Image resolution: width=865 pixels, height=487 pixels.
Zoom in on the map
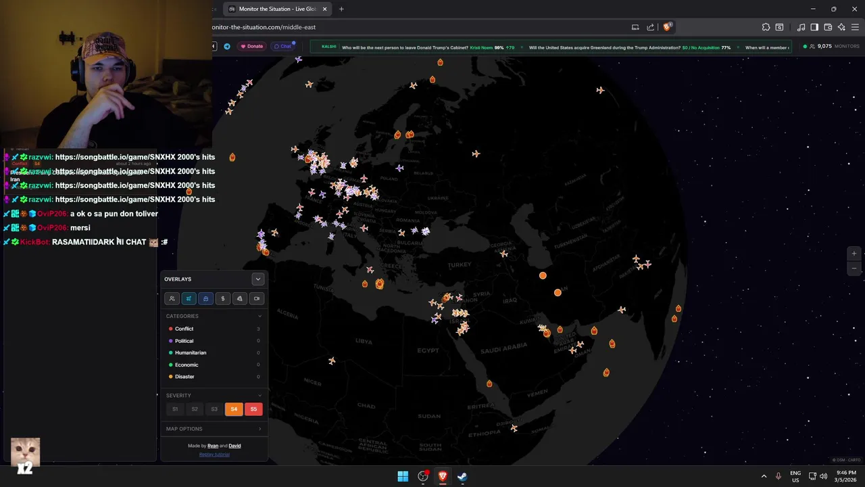pos(854,254)
